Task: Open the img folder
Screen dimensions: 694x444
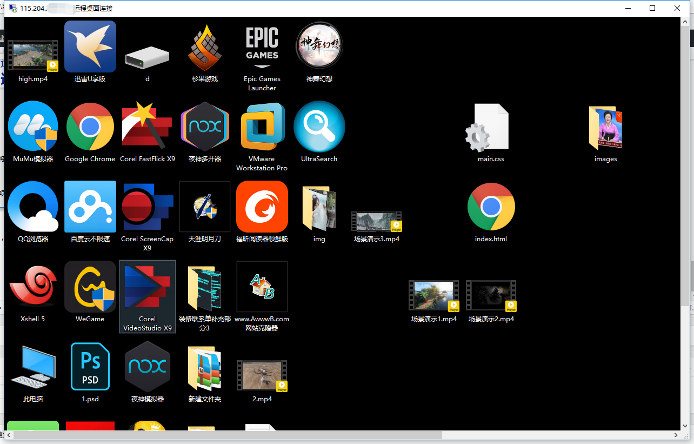Action: 319,208
